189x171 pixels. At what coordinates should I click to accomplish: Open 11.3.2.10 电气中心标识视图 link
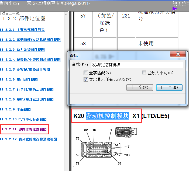tap(23, 119)
